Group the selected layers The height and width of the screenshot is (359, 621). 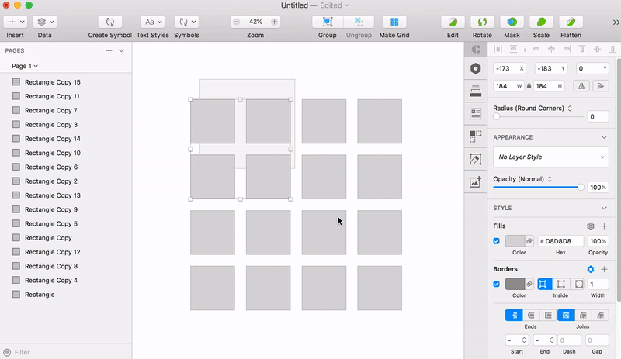327,22
